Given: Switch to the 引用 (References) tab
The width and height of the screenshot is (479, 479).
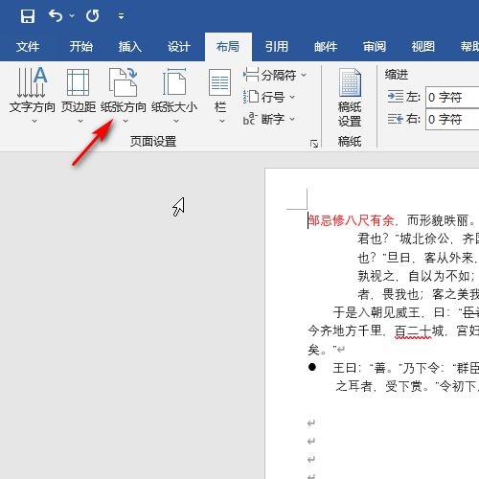Looking at the screenshot, I should (x=277, y=47).
